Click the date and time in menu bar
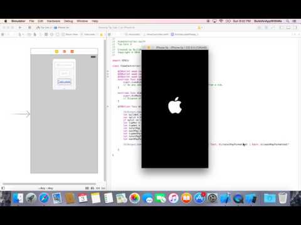 [241, 21]
